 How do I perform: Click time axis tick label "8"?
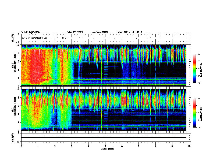[x=155, y=146]
